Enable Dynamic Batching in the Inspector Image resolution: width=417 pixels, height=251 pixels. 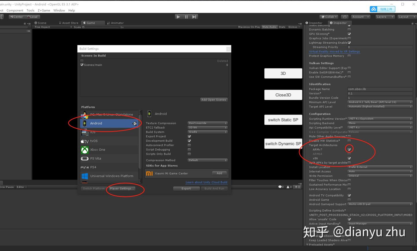pyautogui.click(x=349, y=29)
